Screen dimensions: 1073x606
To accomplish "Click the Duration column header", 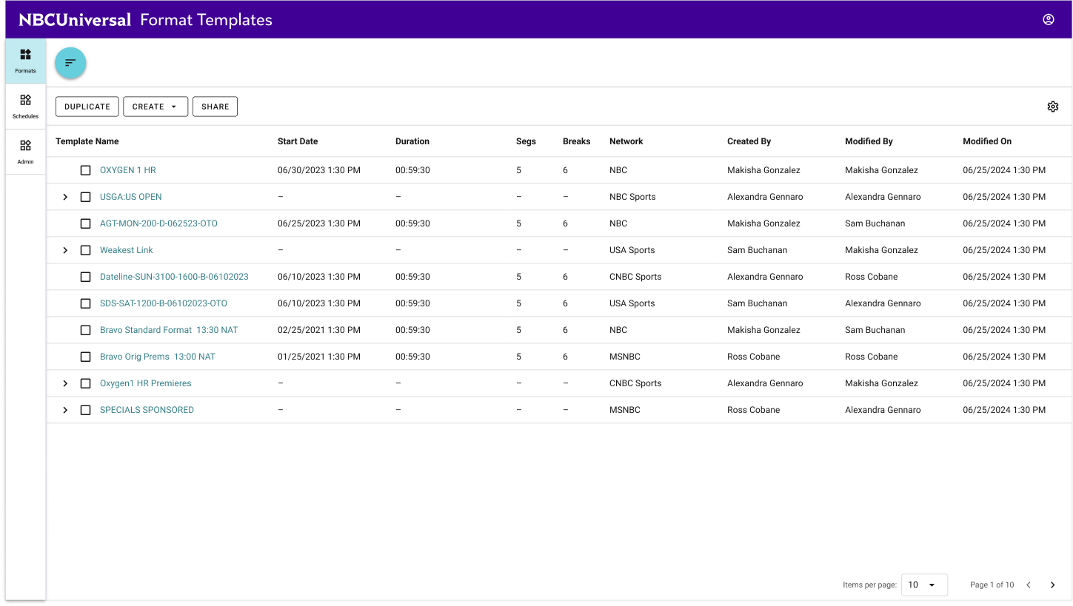I will click(412, 141).
